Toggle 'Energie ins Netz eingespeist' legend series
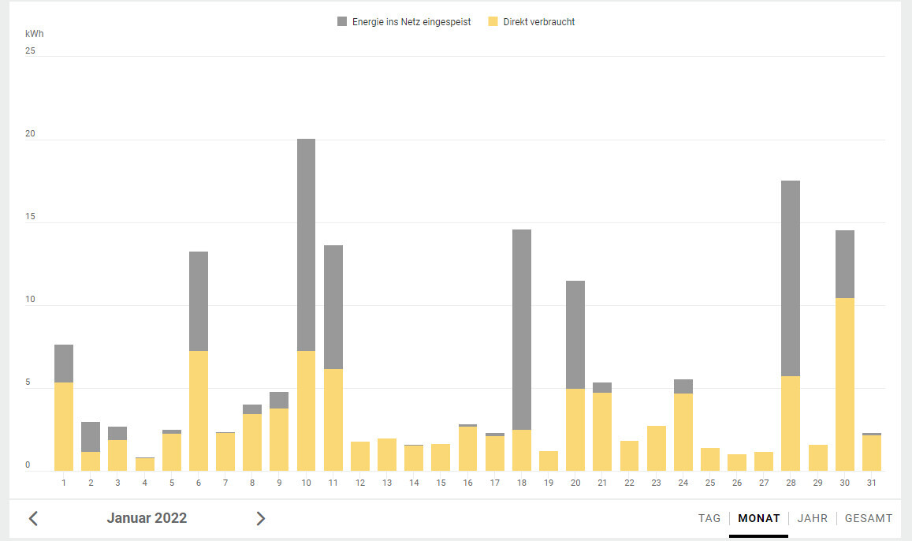Viewport: 912px width, 541px height. pos(410,22)
